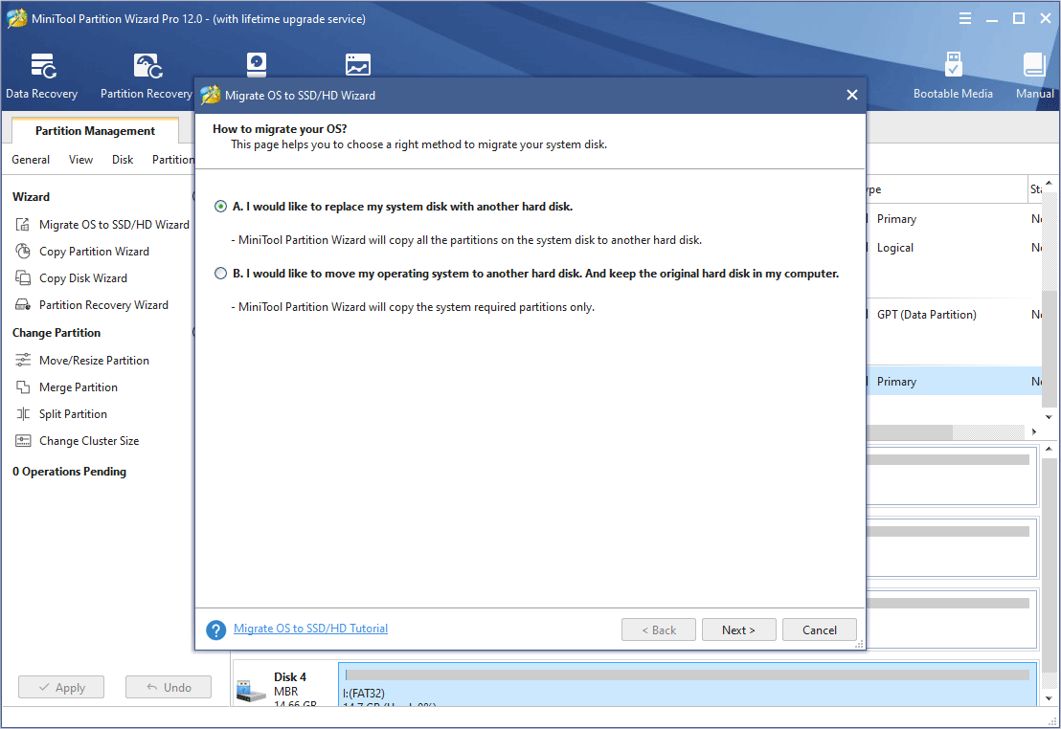Viewport: 1061px width, 729px height.
Task: Open Bootable Media builder icon
Action: (953, 65)
